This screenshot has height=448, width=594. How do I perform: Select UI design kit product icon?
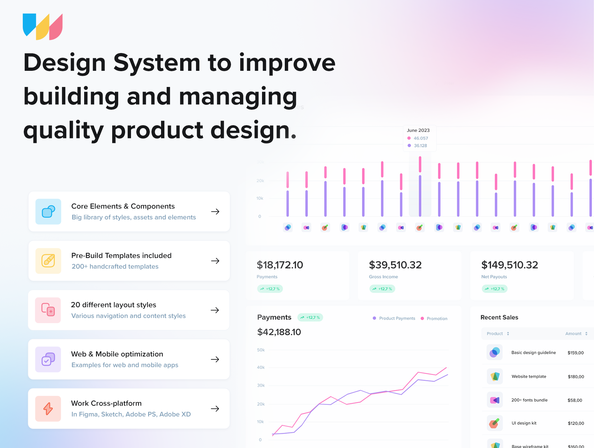[x=495, y=423]
